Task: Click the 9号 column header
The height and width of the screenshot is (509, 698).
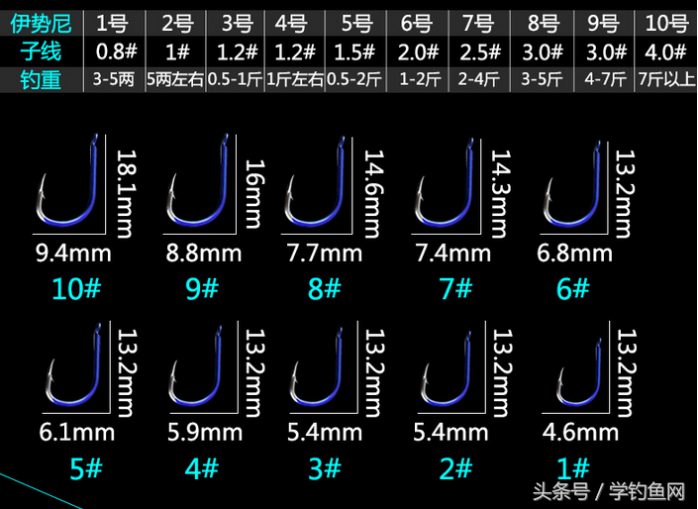Action: 604,23
